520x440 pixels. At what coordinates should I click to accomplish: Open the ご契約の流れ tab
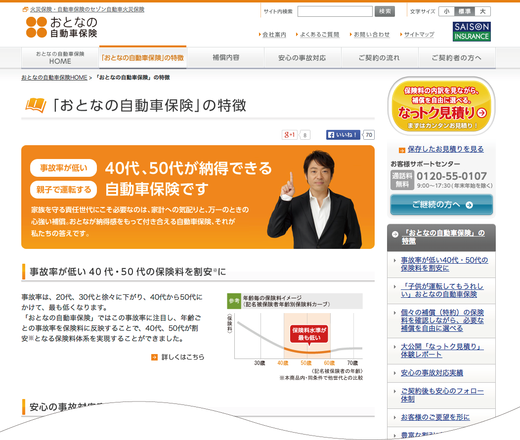pyautogui.click(x=380, y=58)
